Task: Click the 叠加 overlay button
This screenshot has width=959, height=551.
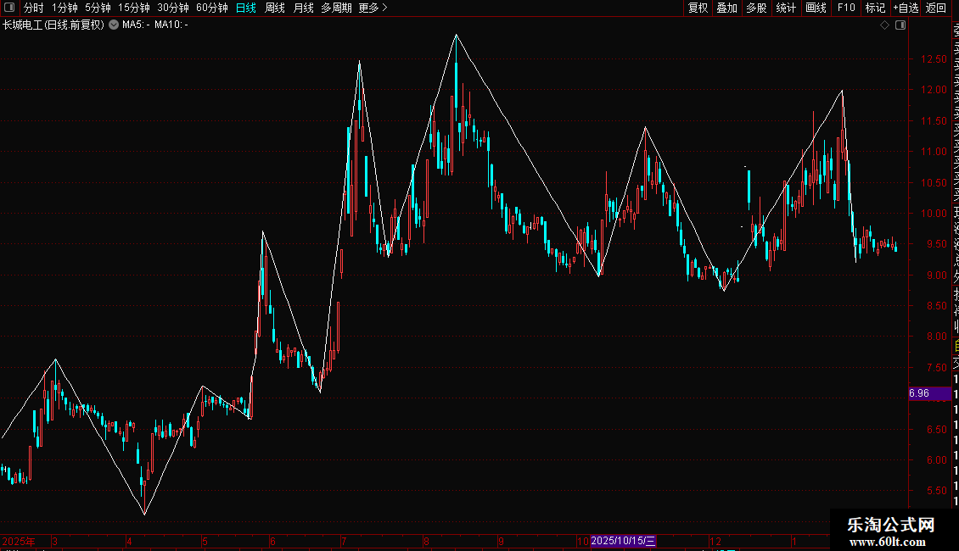Action: point(727,8)
